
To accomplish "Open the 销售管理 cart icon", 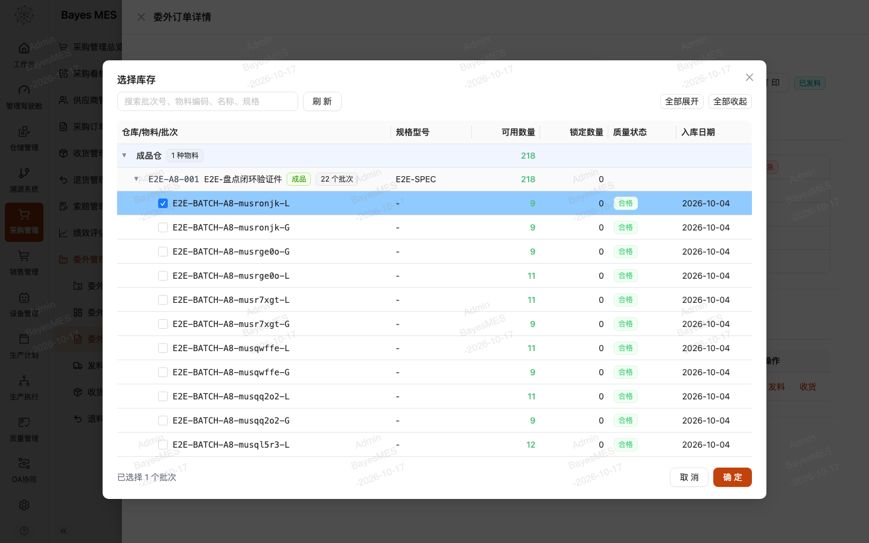I will [24, 256].
